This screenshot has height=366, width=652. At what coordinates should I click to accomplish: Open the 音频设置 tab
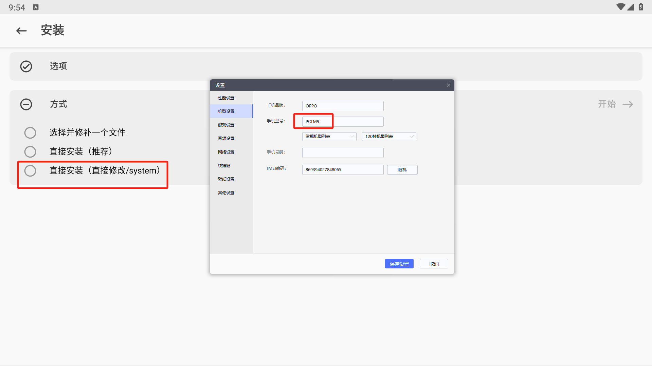tap(231, 138)
